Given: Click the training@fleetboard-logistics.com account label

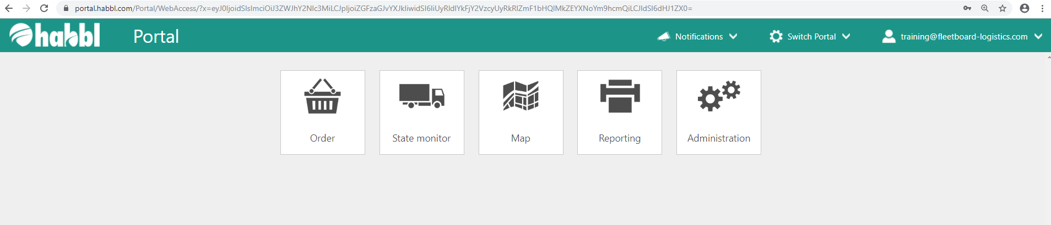Looking at the screenshot, I should pyautogui.click(x=964, y=37).
